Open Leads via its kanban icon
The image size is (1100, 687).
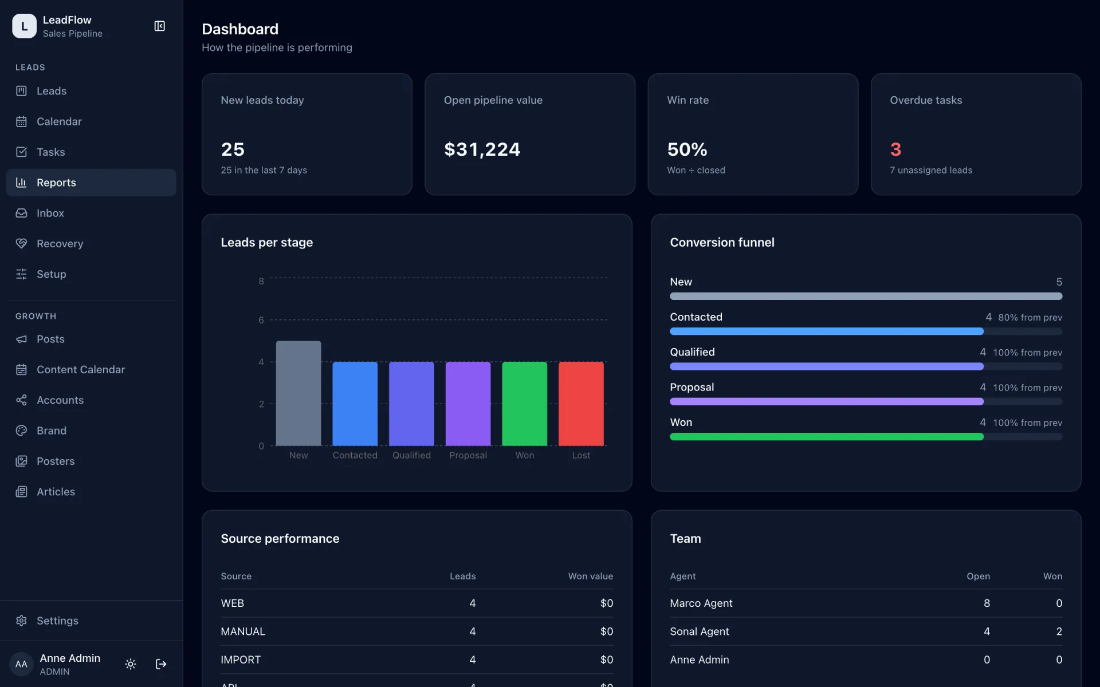pos(21,91)
